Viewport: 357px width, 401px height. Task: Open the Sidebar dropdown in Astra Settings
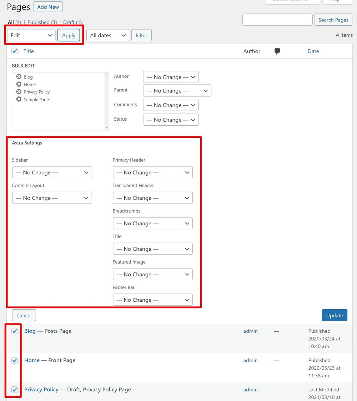(52, 172)
